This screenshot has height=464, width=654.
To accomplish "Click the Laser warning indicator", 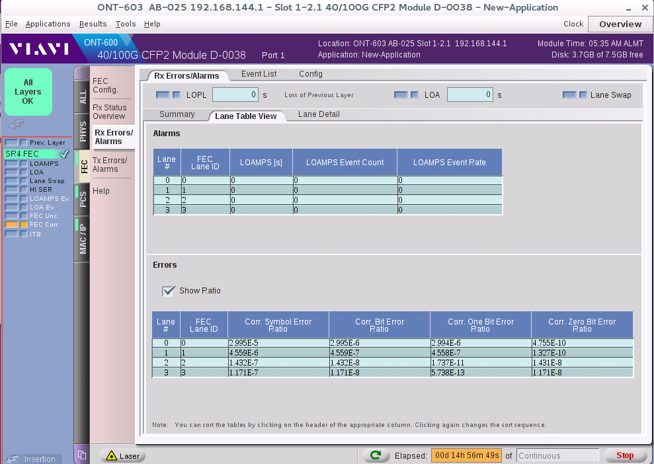I will (122, 455).
